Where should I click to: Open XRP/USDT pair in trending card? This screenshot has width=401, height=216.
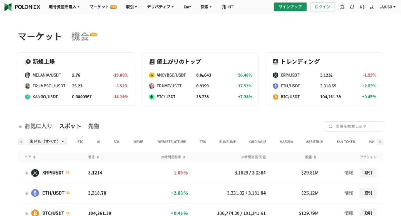pos(290,75)
